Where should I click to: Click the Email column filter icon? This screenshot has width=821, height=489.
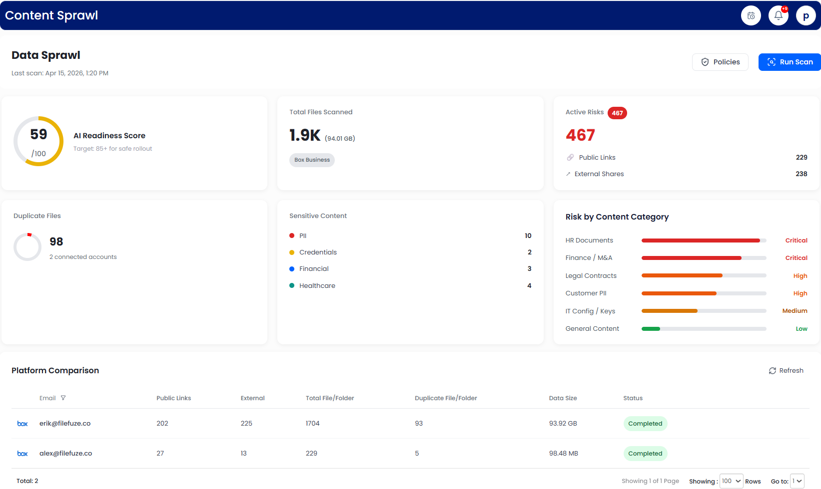(x=63, y=398)
